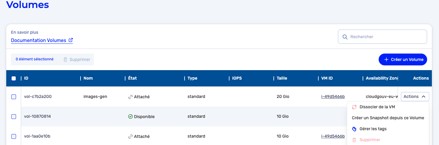Open the Documentation Volumes link
Image resolution: width=439 pixels, height=145 pixels.
pyautogui.click(x=39, y=40)
